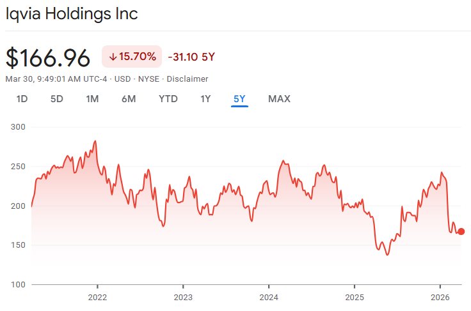Image resolution: width=471 pixels, height=311 pixels.
Task: Click the active 5Y tab
Action: point(239,99)
